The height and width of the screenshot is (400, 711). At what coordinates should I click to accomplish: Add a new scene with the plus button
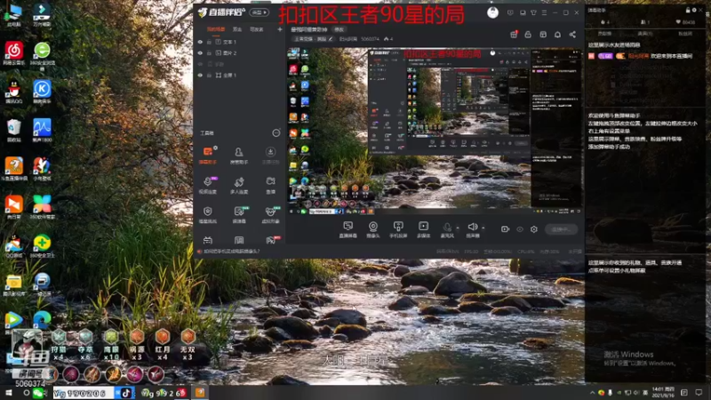[279, 29]
